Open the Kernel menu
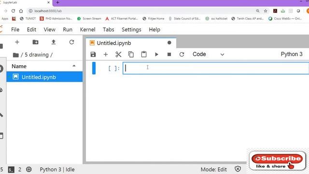 tap(87, 29)
